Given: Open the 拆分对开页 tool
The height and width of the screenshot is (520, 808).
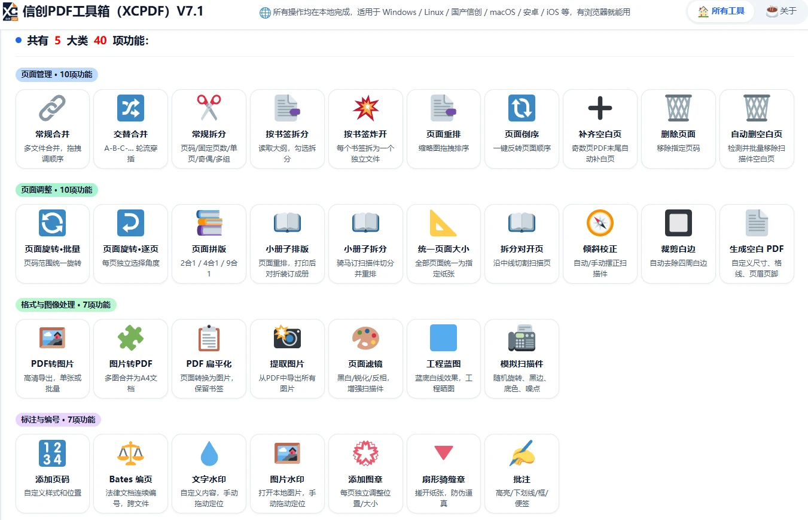Looking at the screenshot, I should [x=522, y=244].
